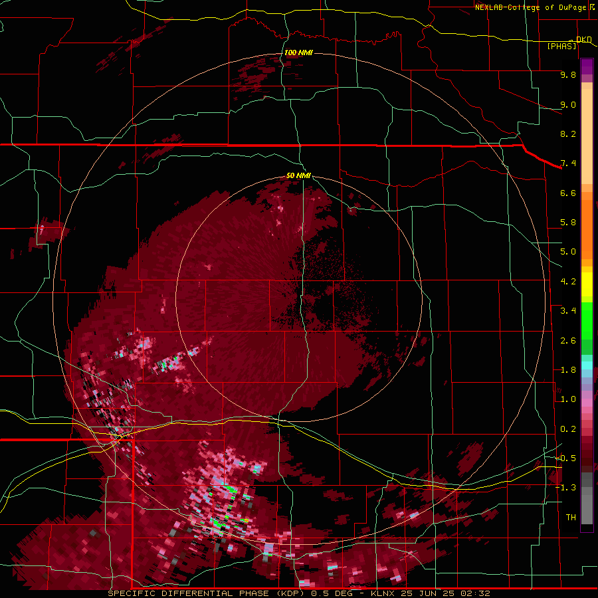Pick the purple swatch atop color bar
The width and height of the screenshot is (598, 598).
[x=587, y=66]
